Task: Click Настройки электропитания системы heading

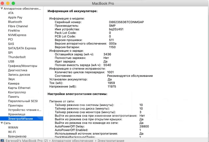Action: coord(77,94)
